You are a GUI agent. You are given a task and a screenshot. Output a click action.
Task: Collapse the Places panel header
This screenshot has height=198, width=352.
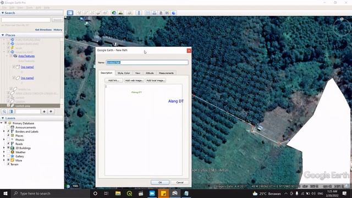click(31, 35)
